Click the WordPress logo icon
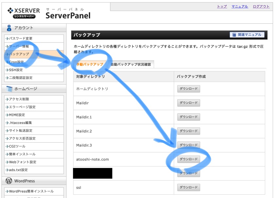This screenshot has height=198, width=275. click(9, 181)
